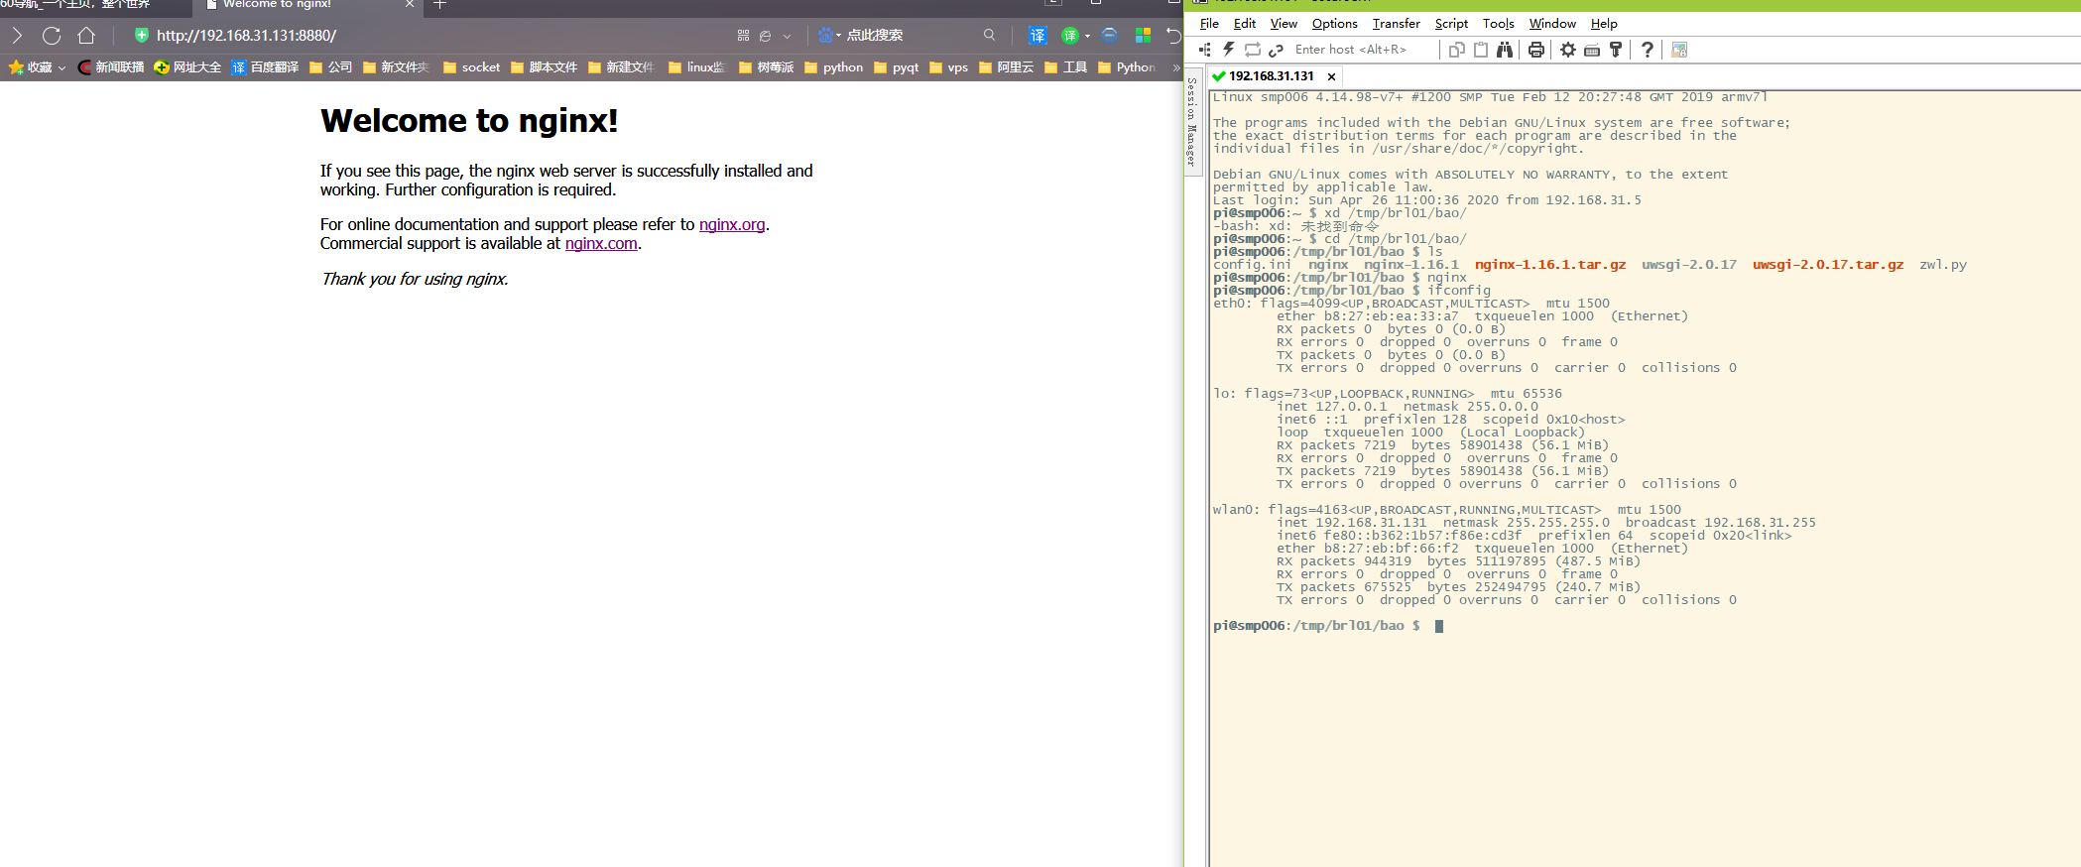Click the Quick Connect lightning icon
Image resolution: width=2081 pixels, height=867 pixels.
(x=1229, y=50)
